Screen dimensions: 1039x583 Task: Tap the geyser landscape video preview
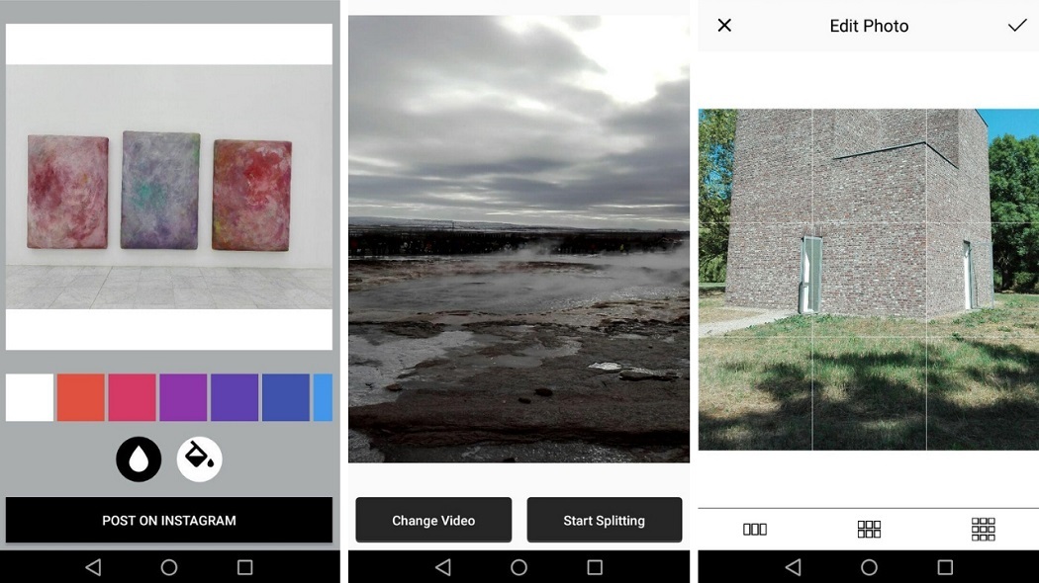coord(519,239)
